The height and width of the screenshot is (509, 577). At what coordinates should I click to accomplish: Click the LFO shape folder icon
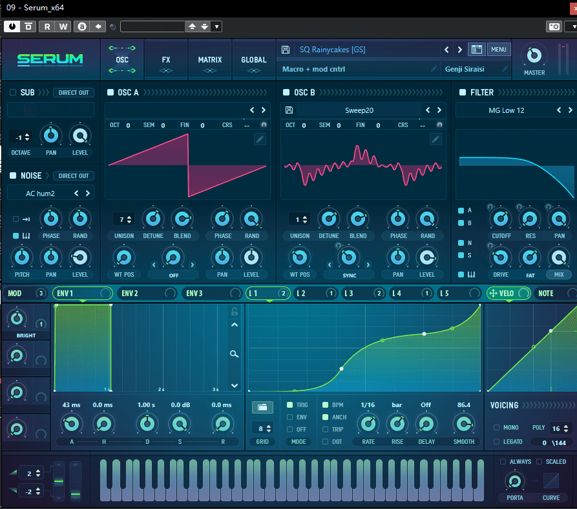tap(261, 407)
